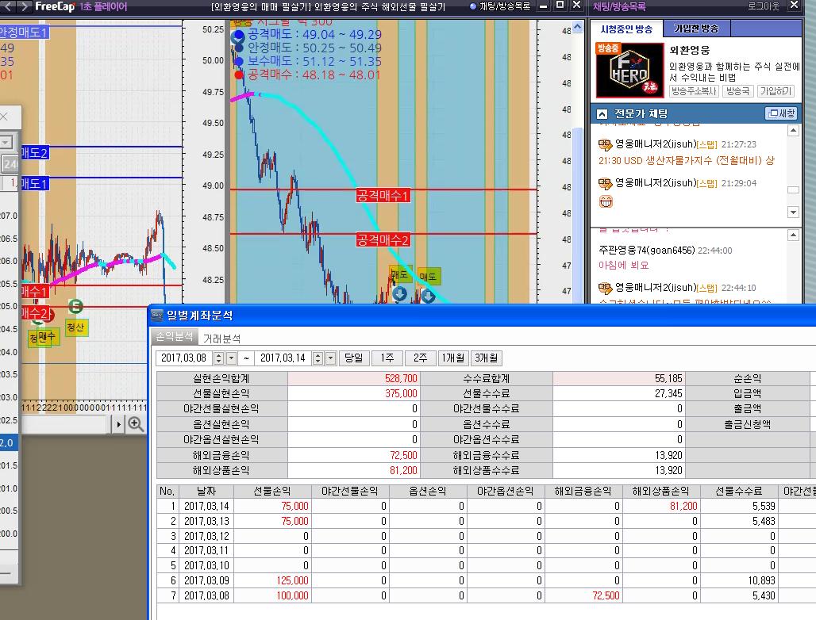
Task: Open the 새창 new window icon button
Action: pos(781,113)
